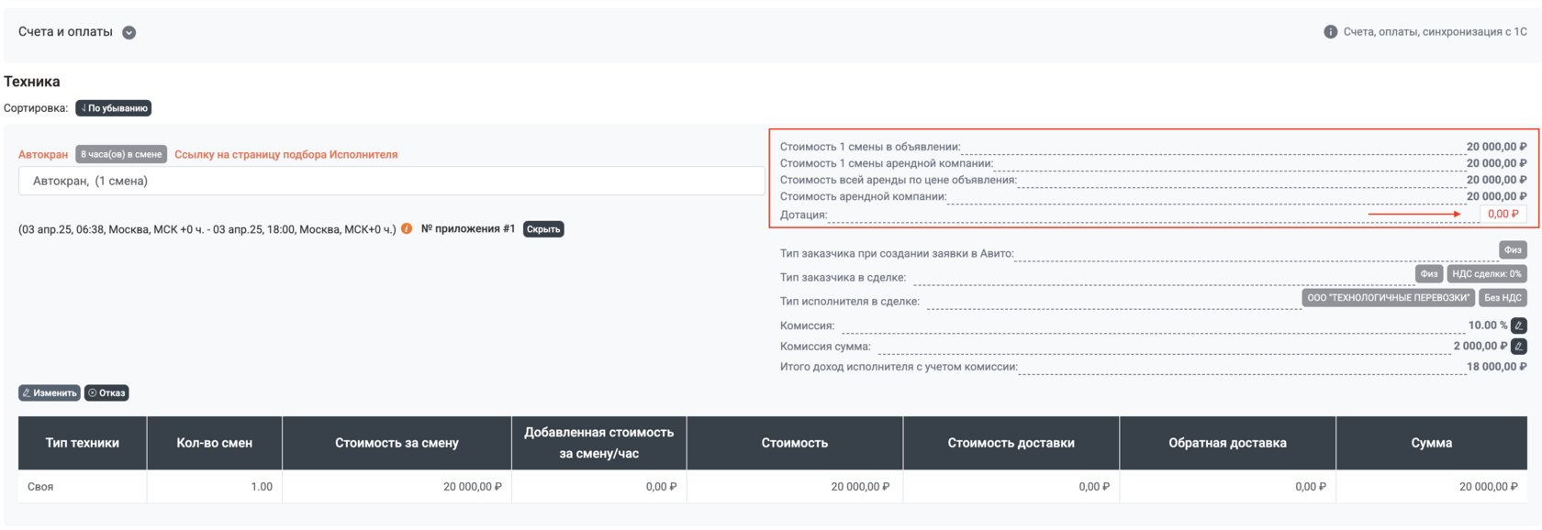Click the Физ badge in deal customer row
This screenshot has width=1542, height=530.
1429,273
